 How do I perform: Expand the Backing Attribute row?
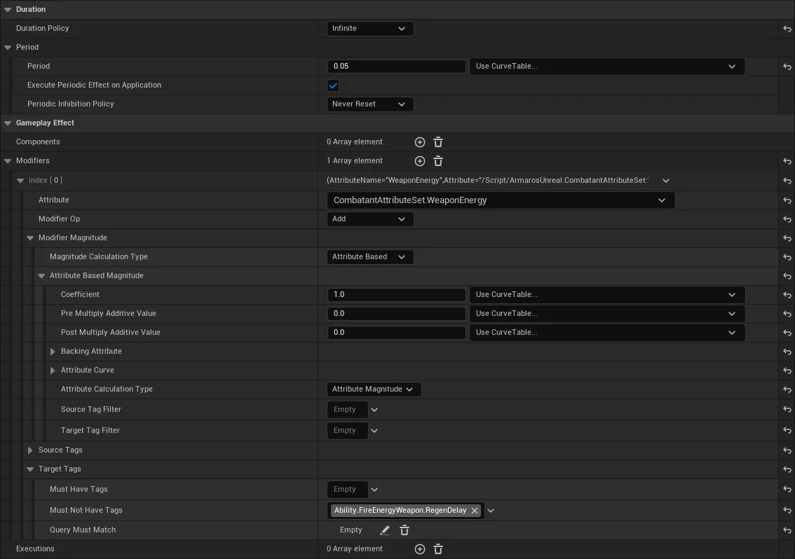52,351
